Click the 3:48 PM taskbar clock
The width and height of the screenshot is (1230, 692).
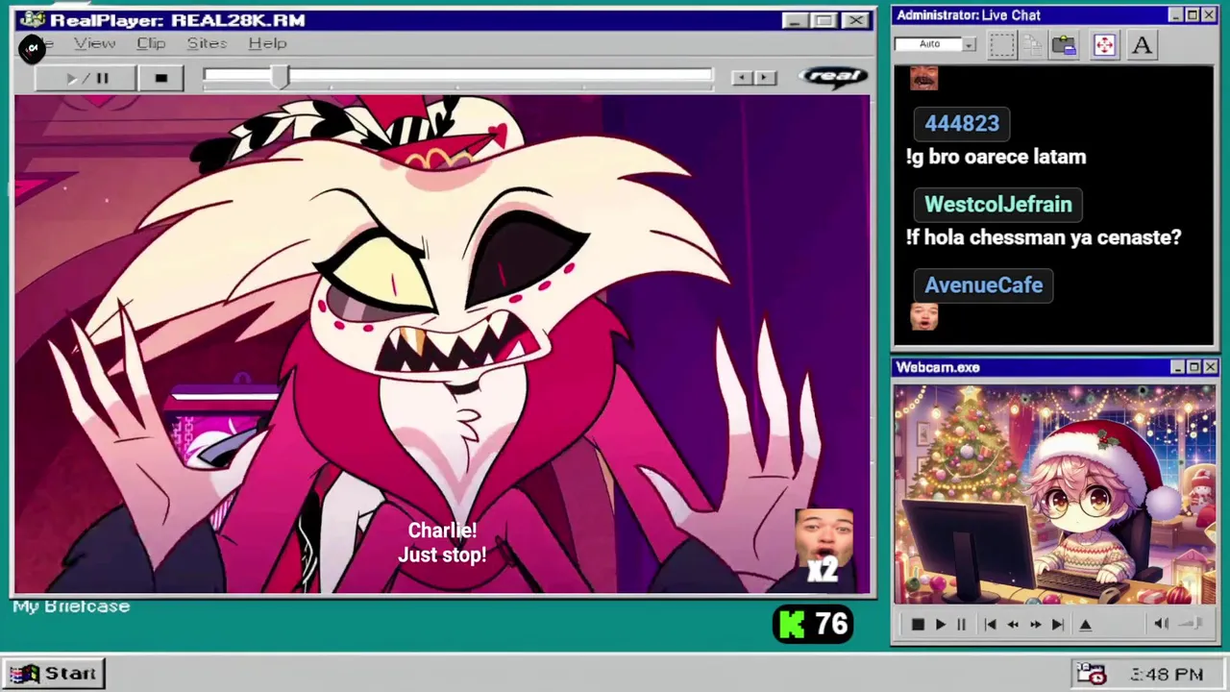click(x=1167, y=675)
